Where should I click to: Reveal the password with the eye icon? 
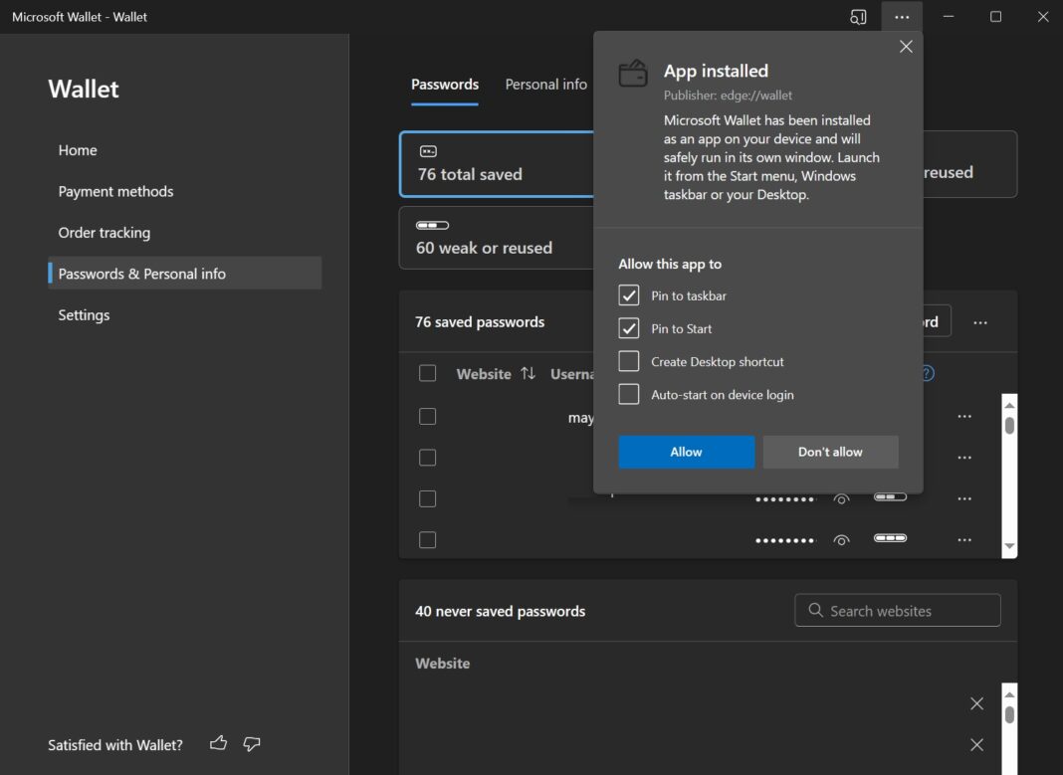pos(841,498)
